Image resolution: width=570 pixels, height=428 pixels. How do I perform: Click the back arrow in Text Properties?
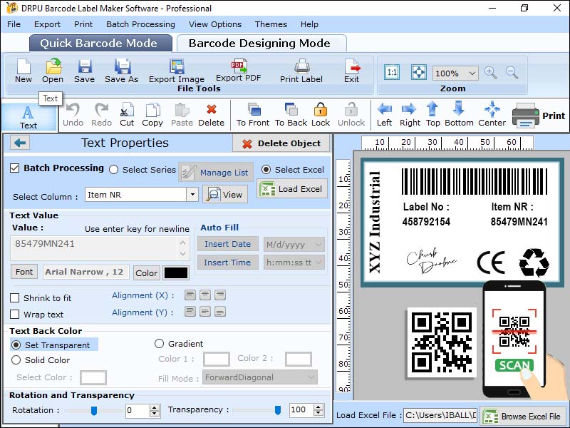pos(20,143)
